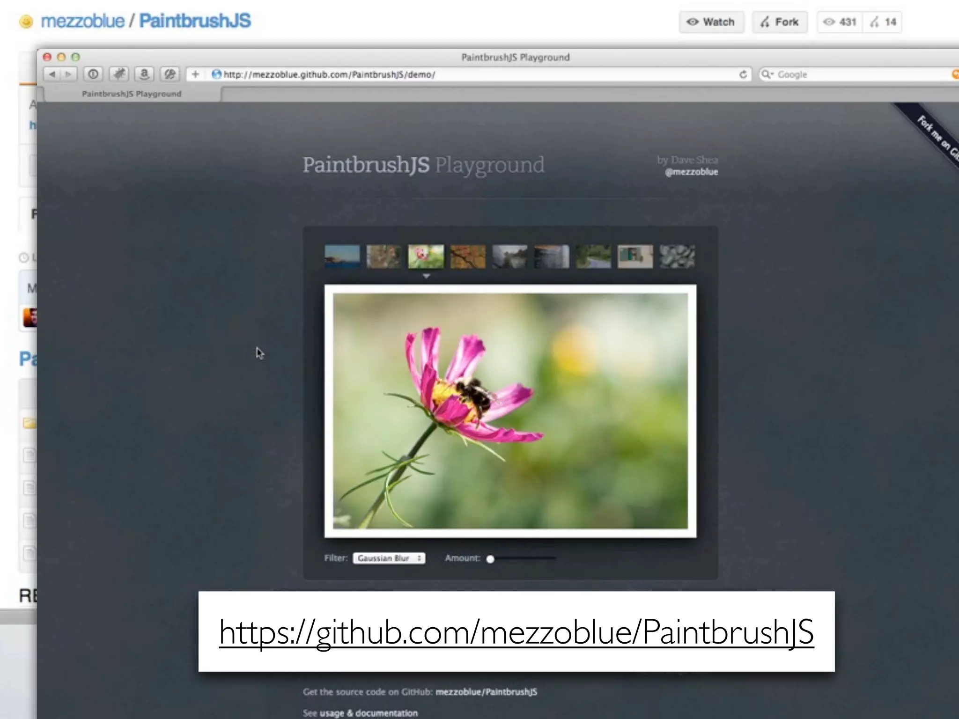Screen dimensions: 959x719
Task: Click the plus add-bookmark button
Action: point(195,74)
